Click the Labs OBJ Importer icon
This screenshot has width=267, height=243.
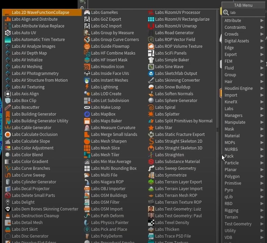point(87,189)
